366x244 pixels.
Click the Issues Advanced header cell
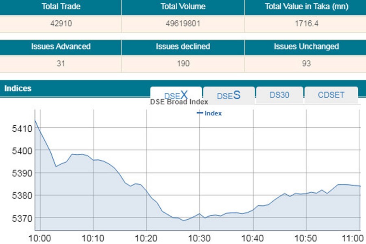61,46
